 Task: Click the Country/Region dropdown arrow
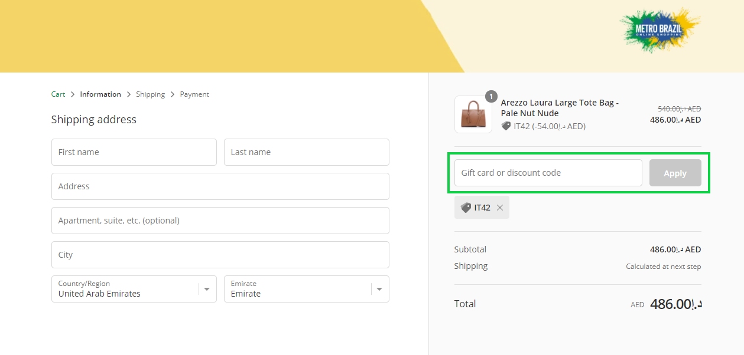206,289
